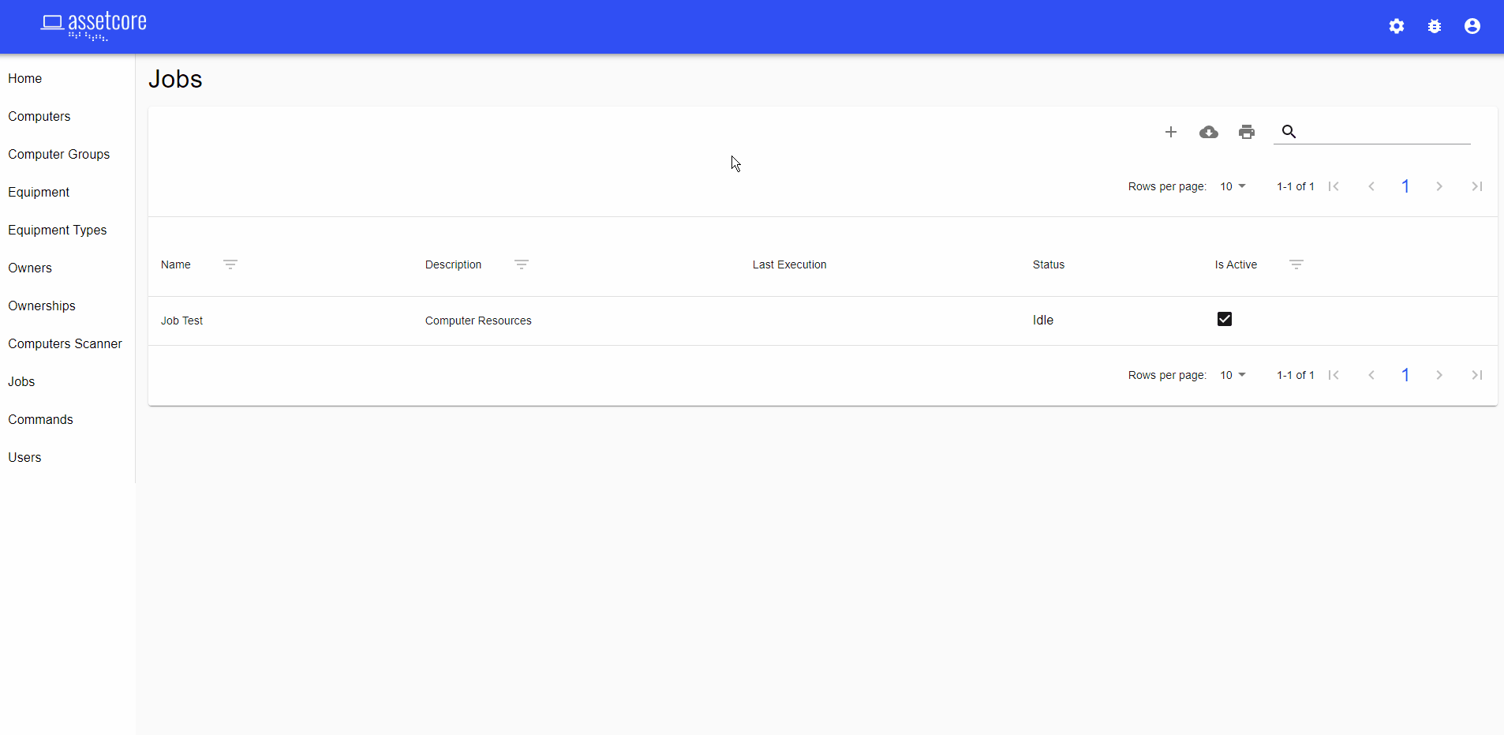Viewport: 1504px width, 735px height.
Task: Click the Is Active column header
Action: coord(1236,264)
